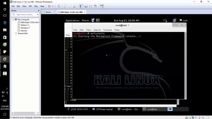Open the snapshot manager toolbar icon
The height and width of the screenshot is (119, 212).
(x=75, y=6)
